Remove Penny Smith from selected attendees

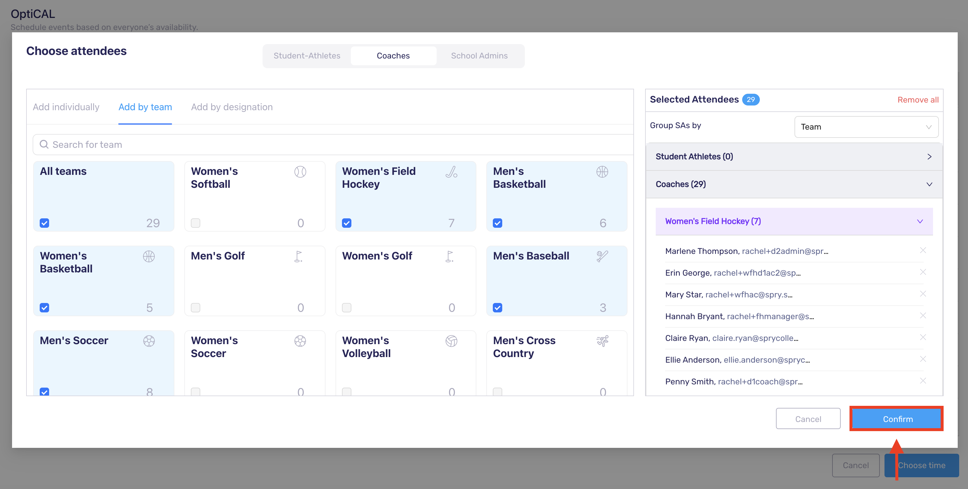(x=922, y=381)
